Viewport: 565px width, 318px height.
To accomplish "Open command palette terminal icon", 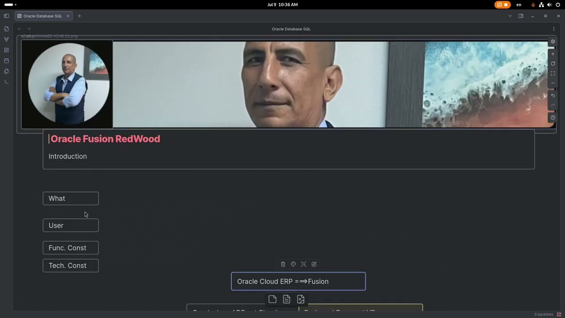I will [6, 82].
